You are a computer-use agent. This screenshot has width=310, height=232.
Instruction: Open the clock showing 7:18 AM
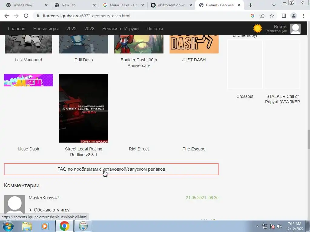pos(295,226)
